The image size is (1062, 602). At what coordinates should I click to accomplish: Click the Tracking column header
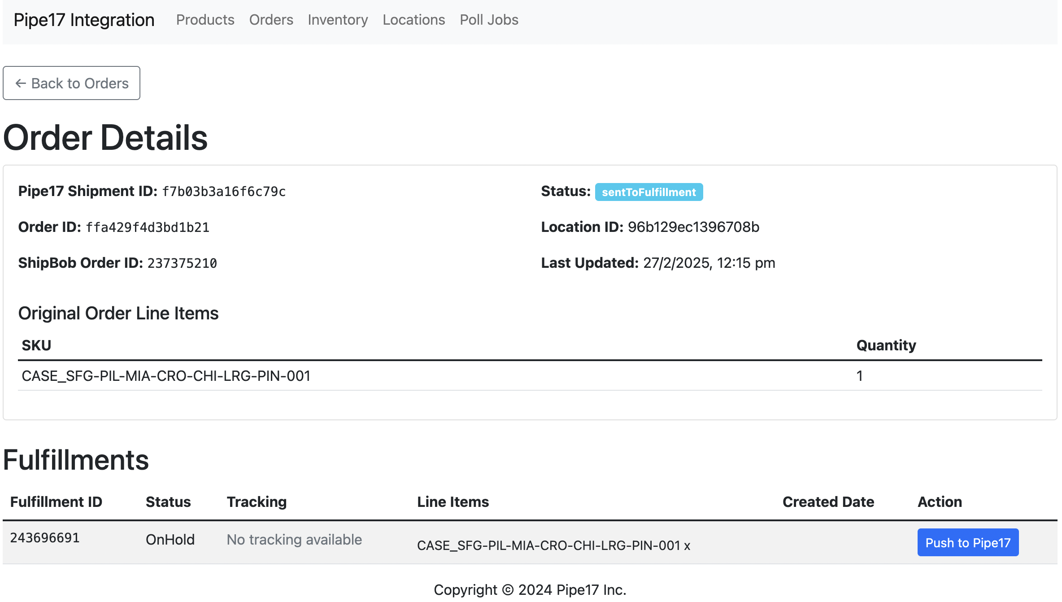point(257,502)
